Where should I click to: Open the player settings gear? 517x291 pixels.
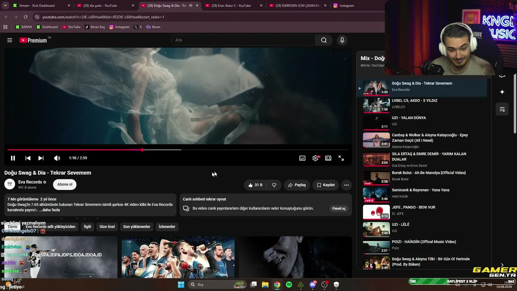point(315,158)
